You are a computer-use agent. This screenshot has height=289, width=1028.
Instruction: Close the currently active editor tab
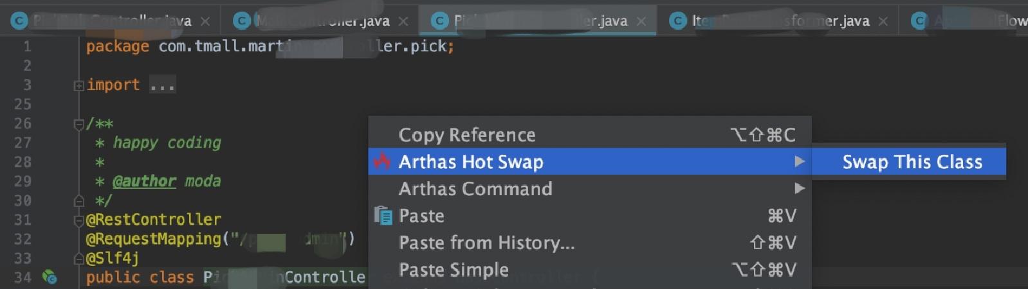coord(641,21)
